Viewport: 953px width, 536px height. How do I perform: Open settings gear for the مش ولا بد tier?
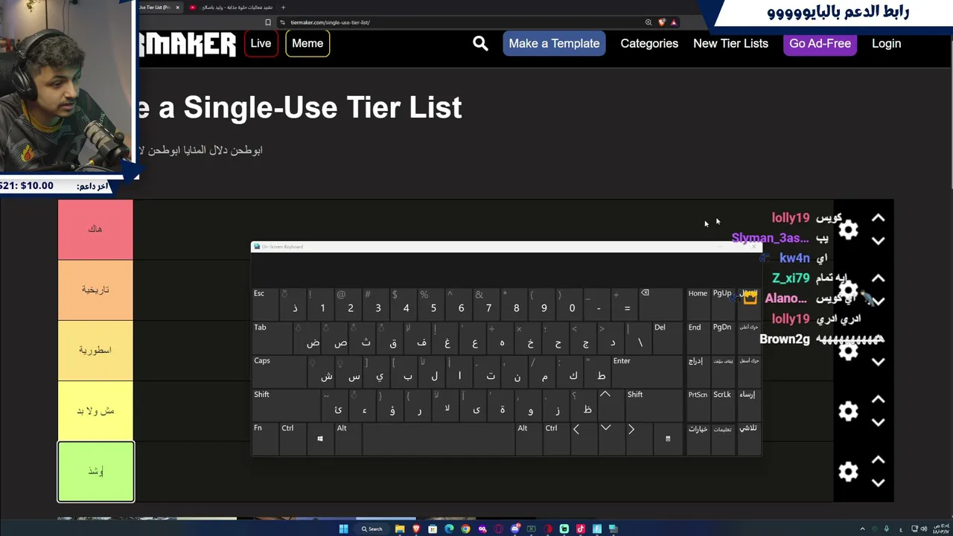point(848,411)
